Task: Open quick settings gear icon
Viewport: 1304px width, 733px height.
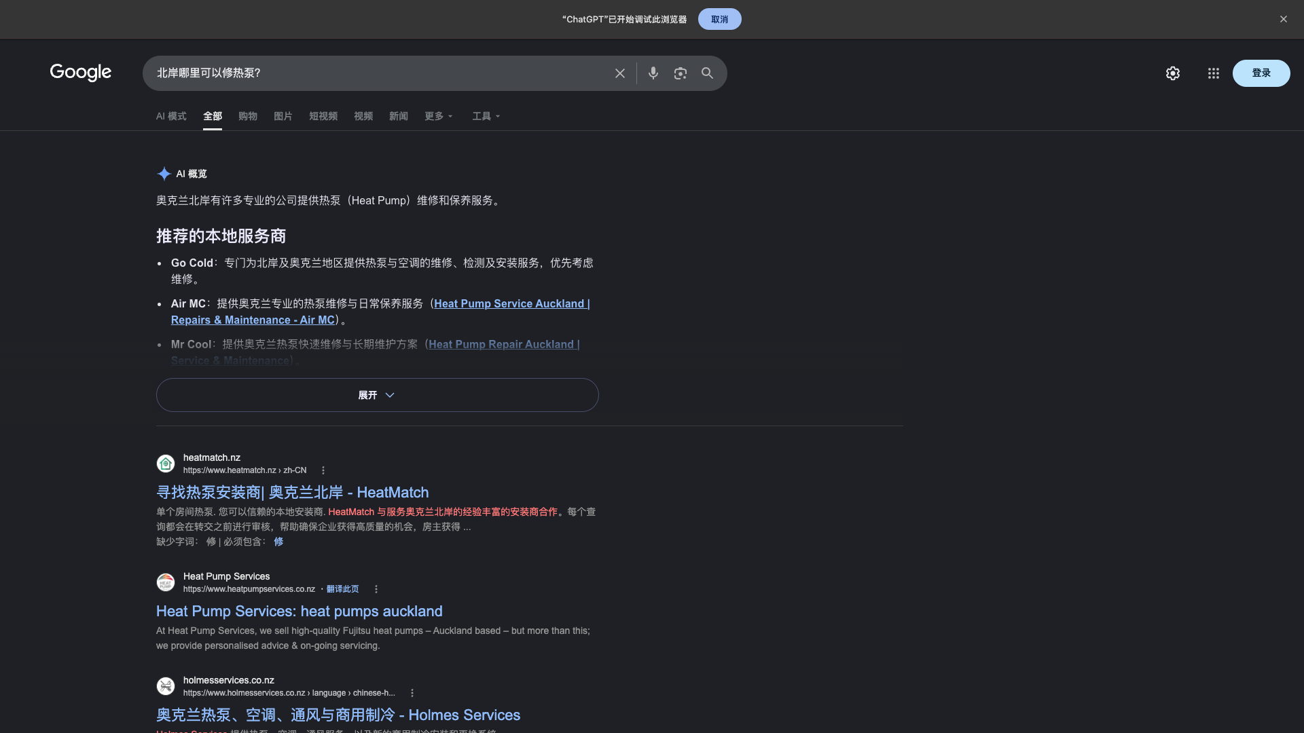Action: (1172, 73)
